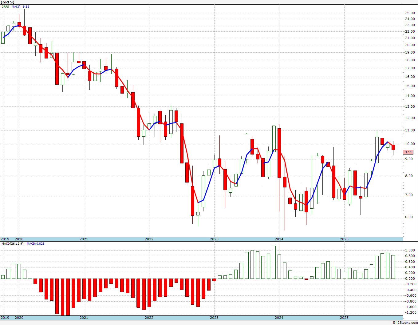Select the 9.85 moving average value
The image size is (418, 325).
pyautogui.click(x=26, y=6)
